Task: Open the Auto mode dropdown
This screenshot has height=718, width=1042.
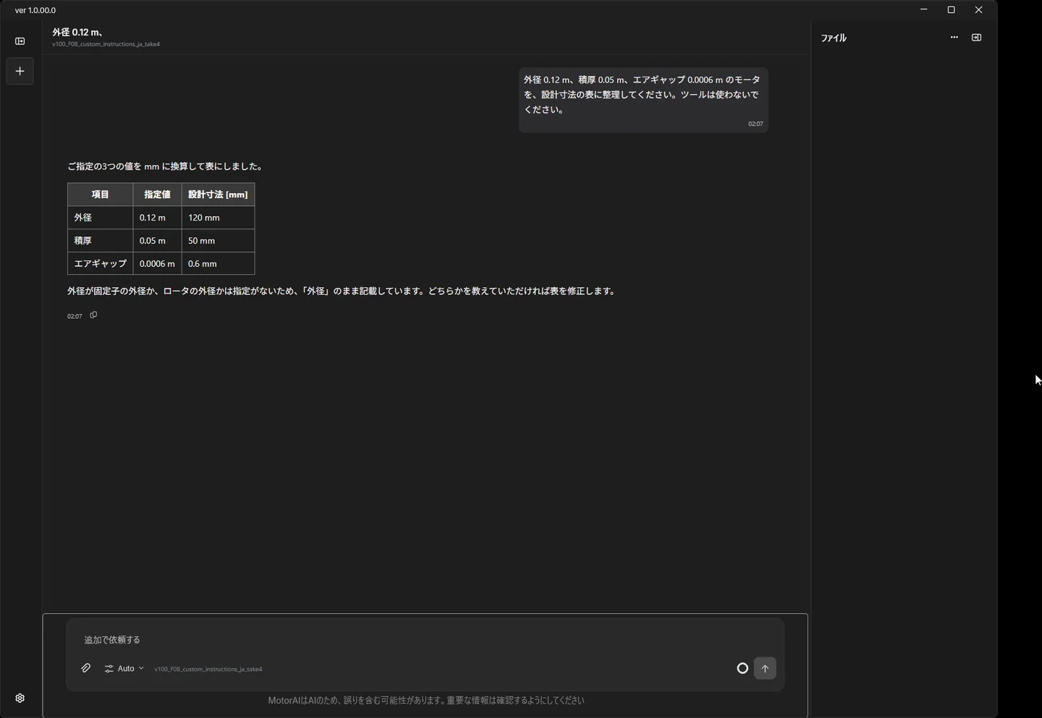Action: (x=124, y=668)
